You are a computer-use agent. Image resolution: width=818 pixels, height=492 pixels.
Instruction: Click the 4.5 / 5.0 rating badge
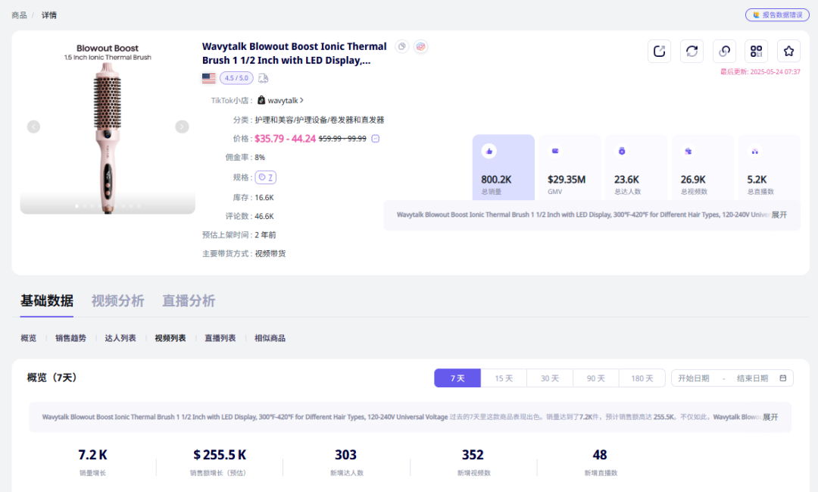tap(236, 78)
